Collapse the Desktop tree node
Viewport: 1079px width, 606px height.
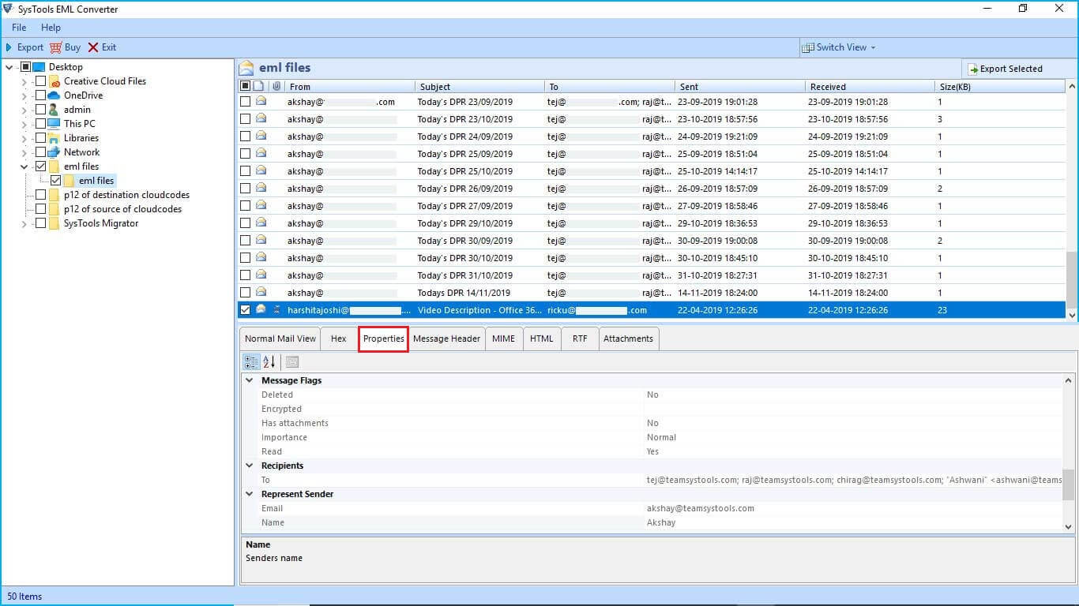click(9, 67)
